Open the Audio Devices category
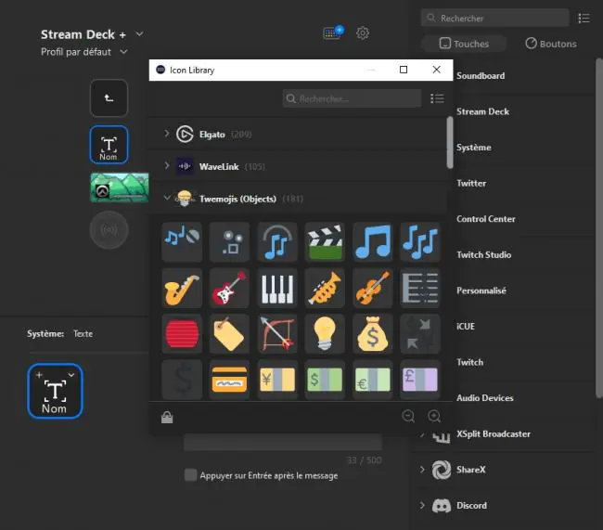Image resolution: width=603 pixels, height=530 pixels. [485, 398]
